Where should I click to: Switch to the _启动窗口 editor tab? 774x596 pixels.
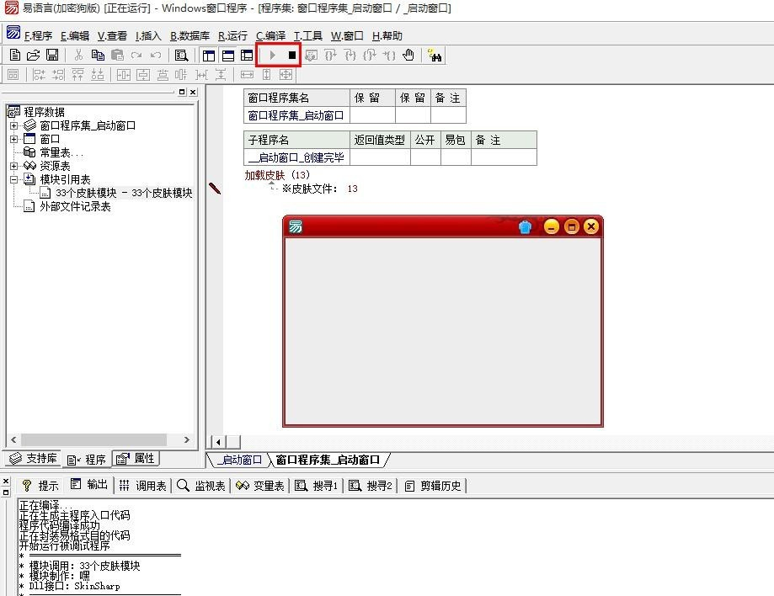coord(238,460)
